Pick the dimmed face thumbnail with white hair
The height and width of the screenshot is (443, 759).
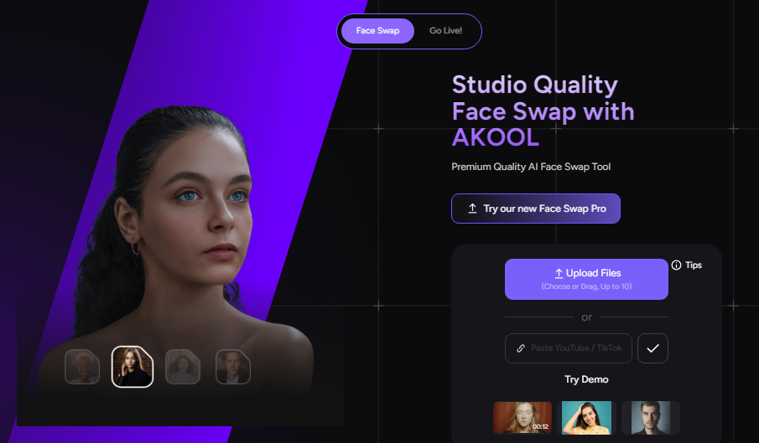(x=82, y=367)
